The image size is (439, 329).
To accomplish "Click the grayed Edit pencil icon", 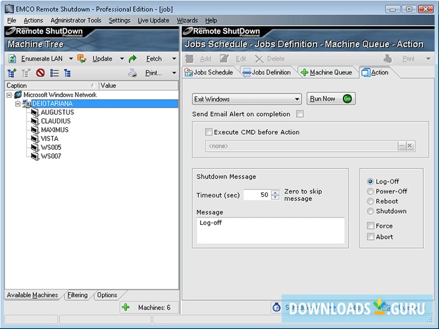I will pyautogui.click(x=225, y=59).
